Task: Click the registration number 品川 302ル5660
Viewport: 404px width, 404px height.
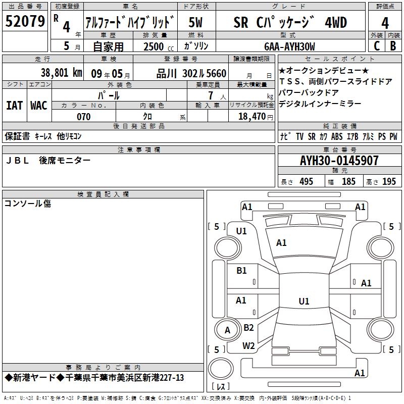Action: click(191, 73)
